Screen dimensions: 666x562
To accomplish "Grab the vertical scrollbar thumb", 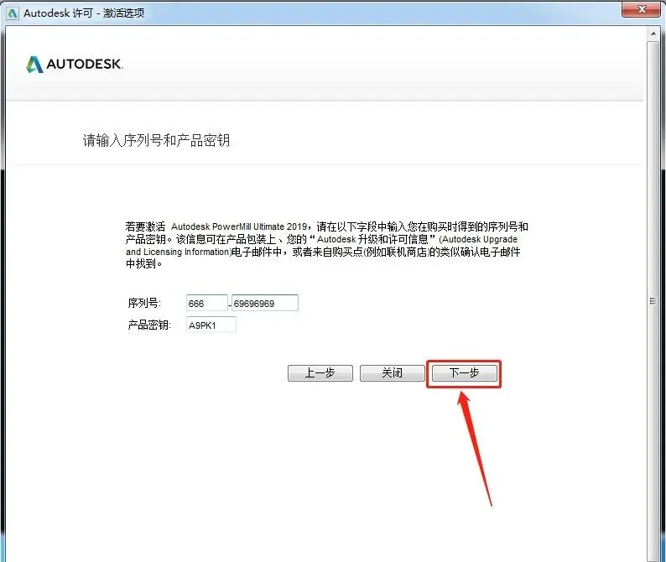I will (653, 301).
